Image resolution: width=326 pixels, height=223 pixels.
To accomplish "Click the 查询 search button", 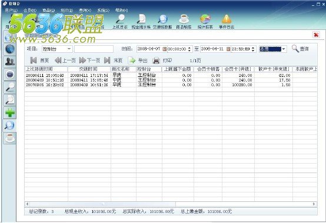I will [300, 49].
